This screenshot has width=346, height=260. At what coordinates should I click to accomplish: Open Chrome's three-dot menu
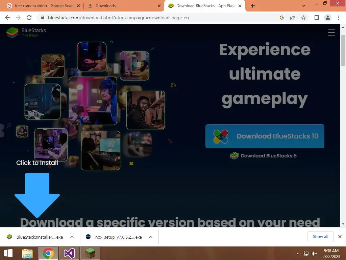339,18
